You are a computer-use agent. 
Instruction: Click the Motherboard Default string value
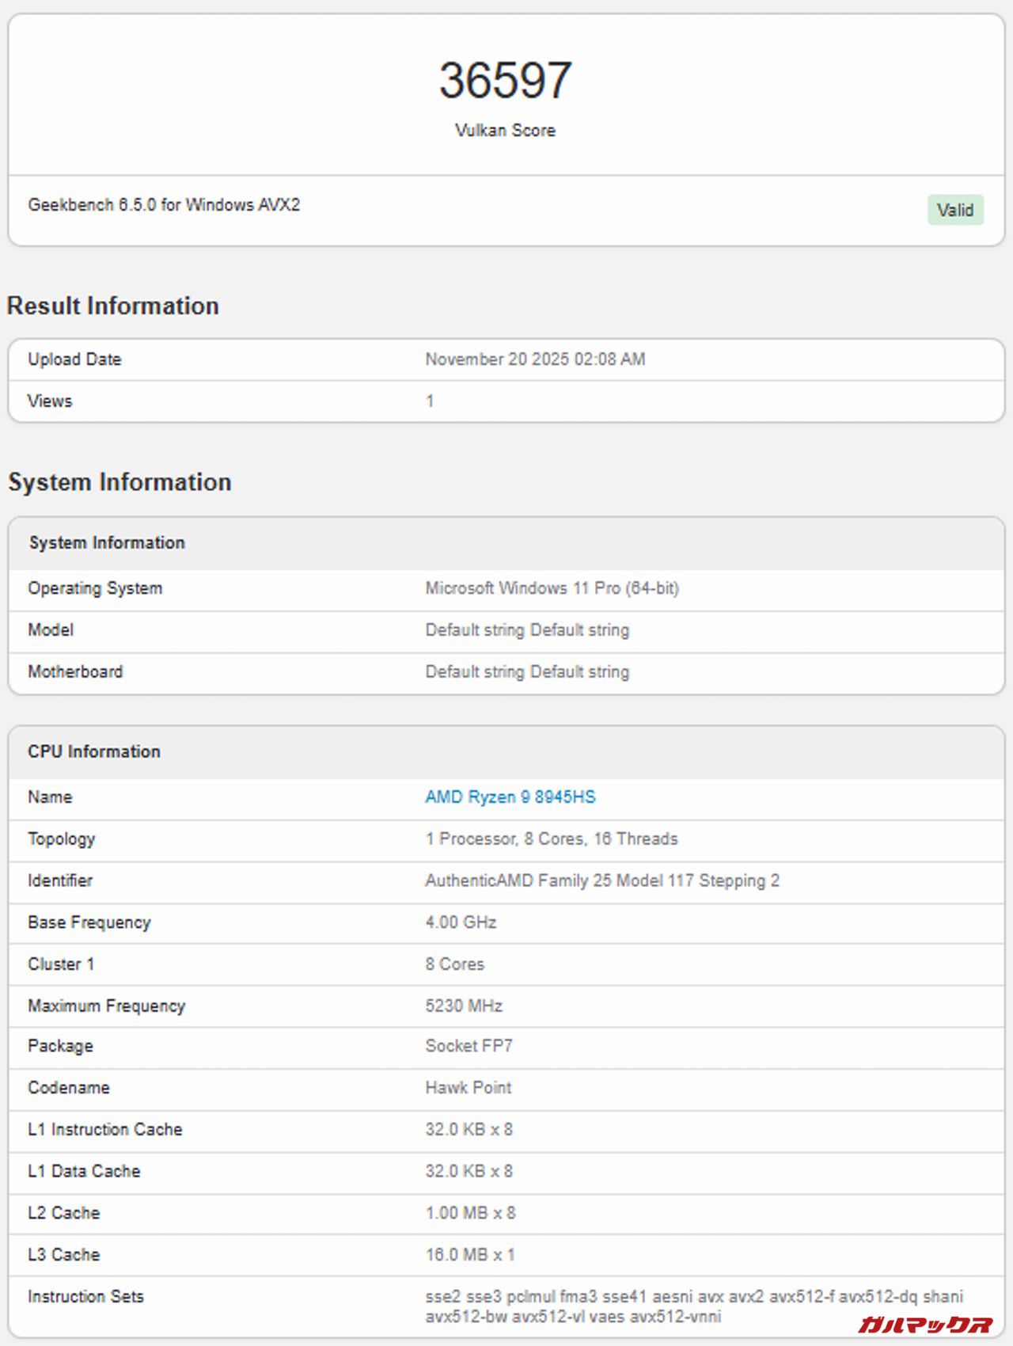pyautogui.click(x=527, y=672)
